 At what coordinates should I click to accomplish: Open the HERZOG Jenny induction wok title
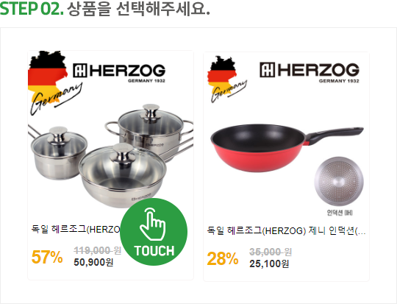(287, 231)
